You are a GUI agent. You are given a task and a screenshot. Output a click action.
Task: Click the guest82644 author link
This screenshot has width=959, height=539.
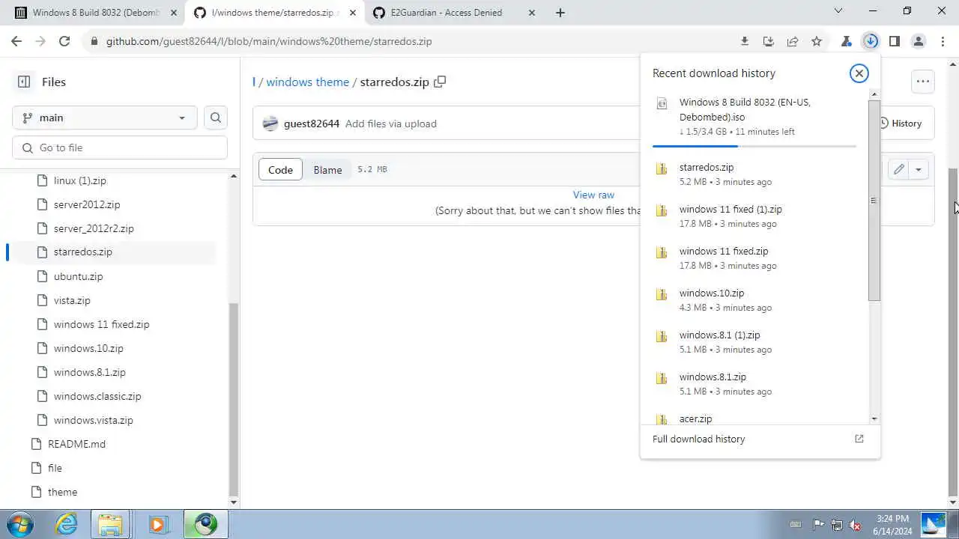pyautogui.click(x=312, y=124)
